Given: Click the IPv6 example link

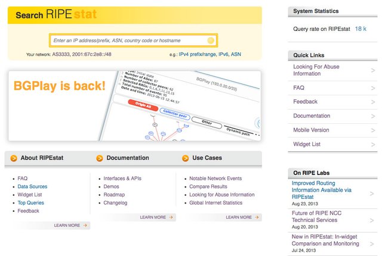Looking at the screenshot, I should [223, 54].
